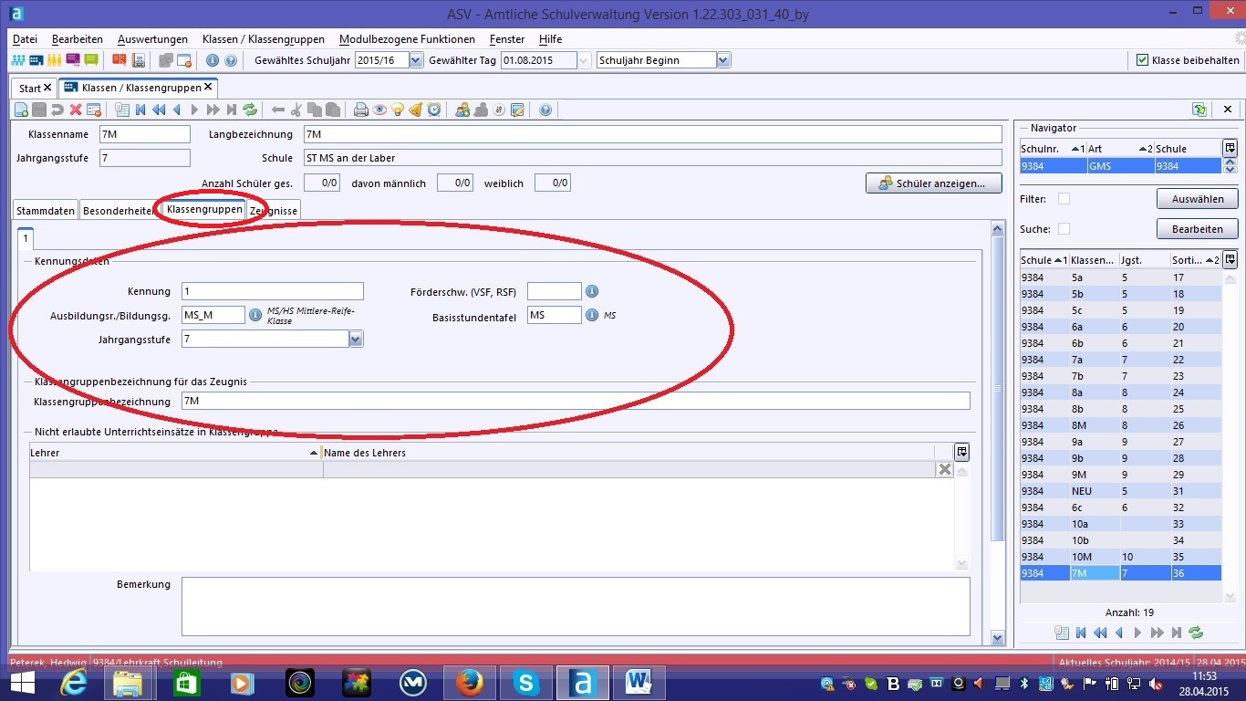Click into the Bemerkung text field
The height and width of the screenshot is (701, 1246).
click(575, 605)
